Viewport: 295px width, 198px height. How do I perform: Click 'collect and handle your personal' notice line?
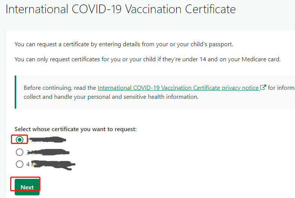click(111, 97)
